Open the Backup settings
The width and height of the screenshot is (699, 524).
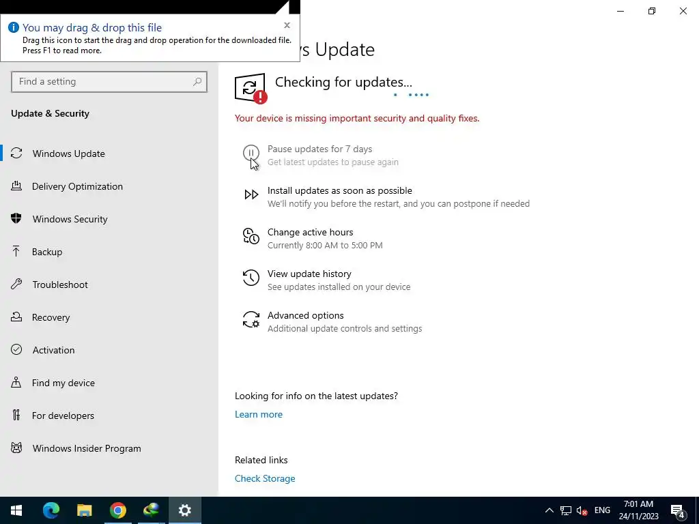pos(109,252)
